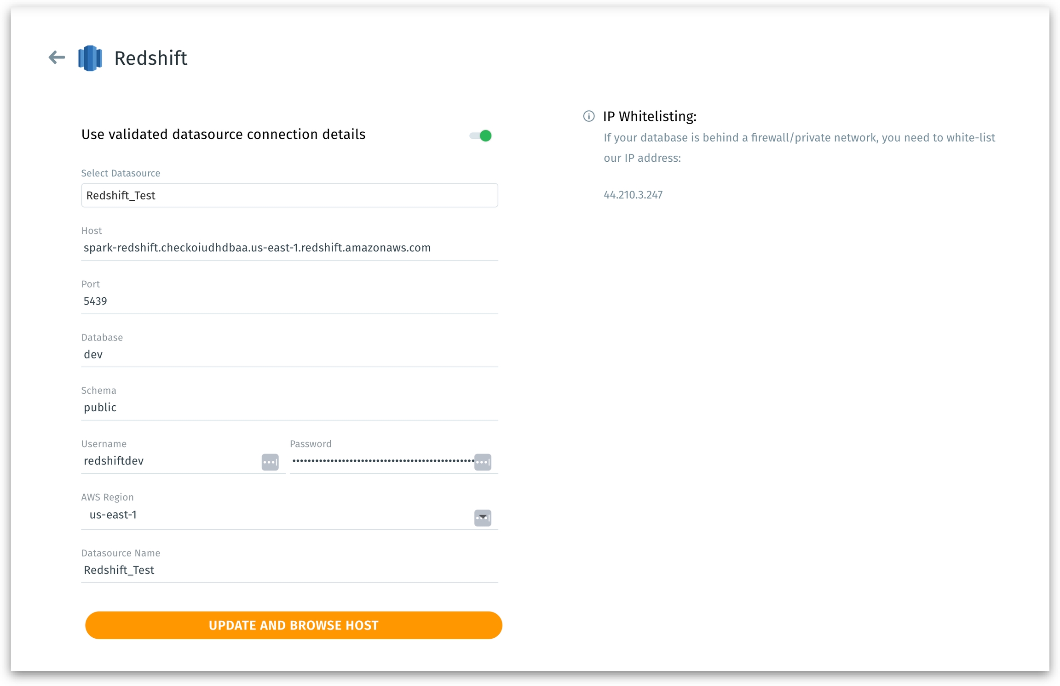Click the back arrow icon
The height and width of the screenshot is (686, 1060).
(x=57, y=57)
